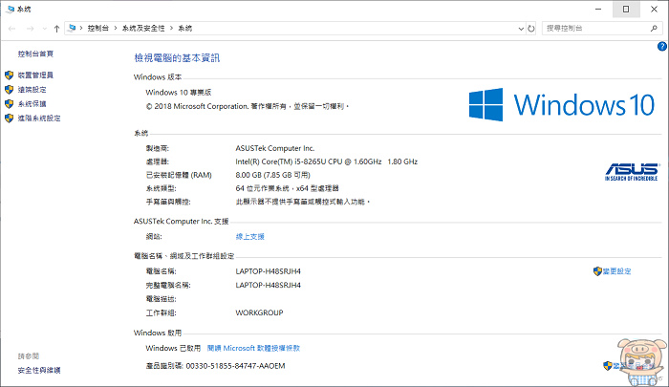Screen dimensions: 669x387
Task: Click the Forward navigation arrow
Action: [x=27, y=29]
